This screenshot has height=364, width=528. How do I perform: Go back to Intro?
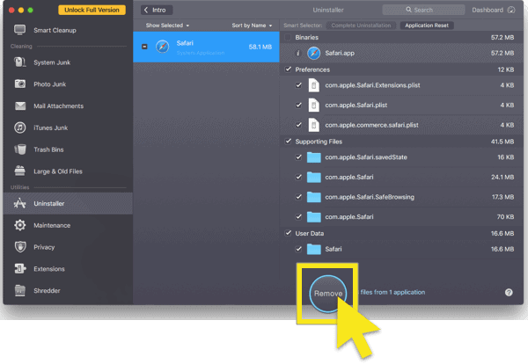coord(157,10)
